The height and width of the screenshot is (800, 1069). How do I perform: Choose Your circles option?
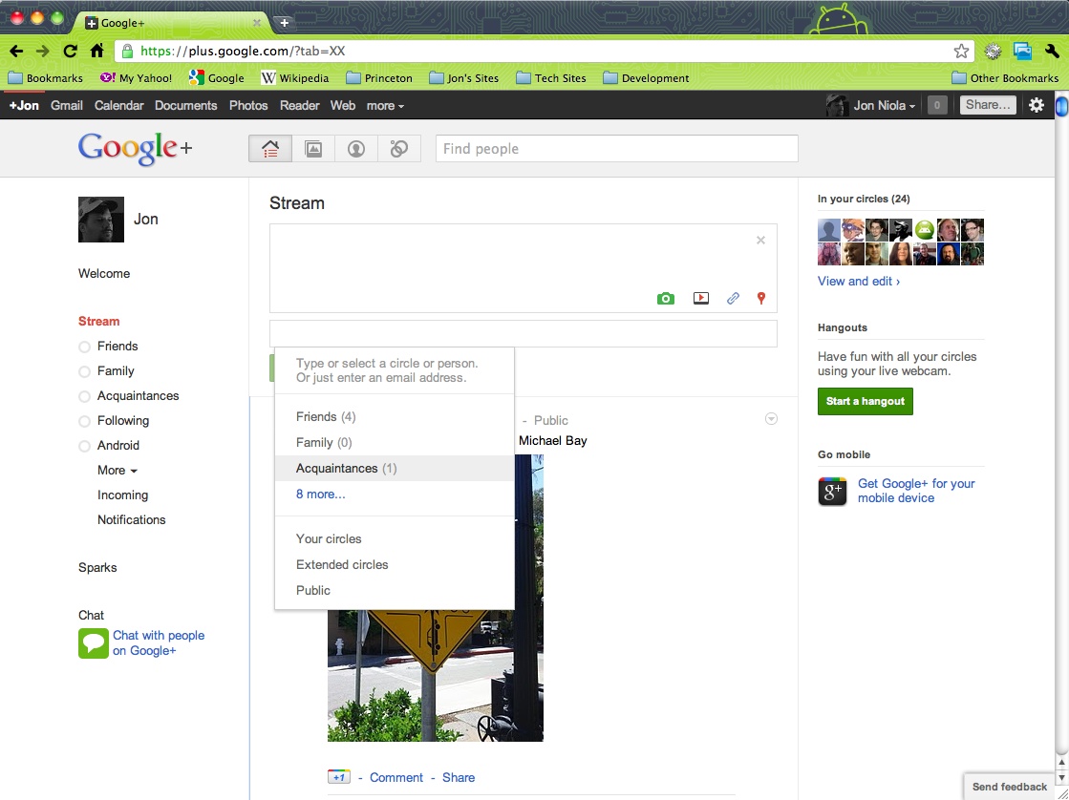[x=394, y=538]
